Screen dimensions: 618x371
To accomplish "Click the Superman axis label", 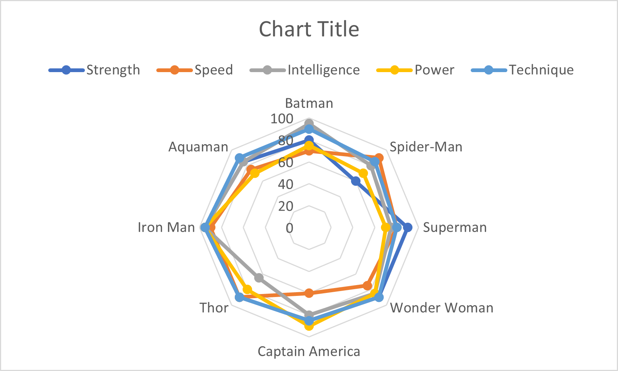I will pos(455,227).
